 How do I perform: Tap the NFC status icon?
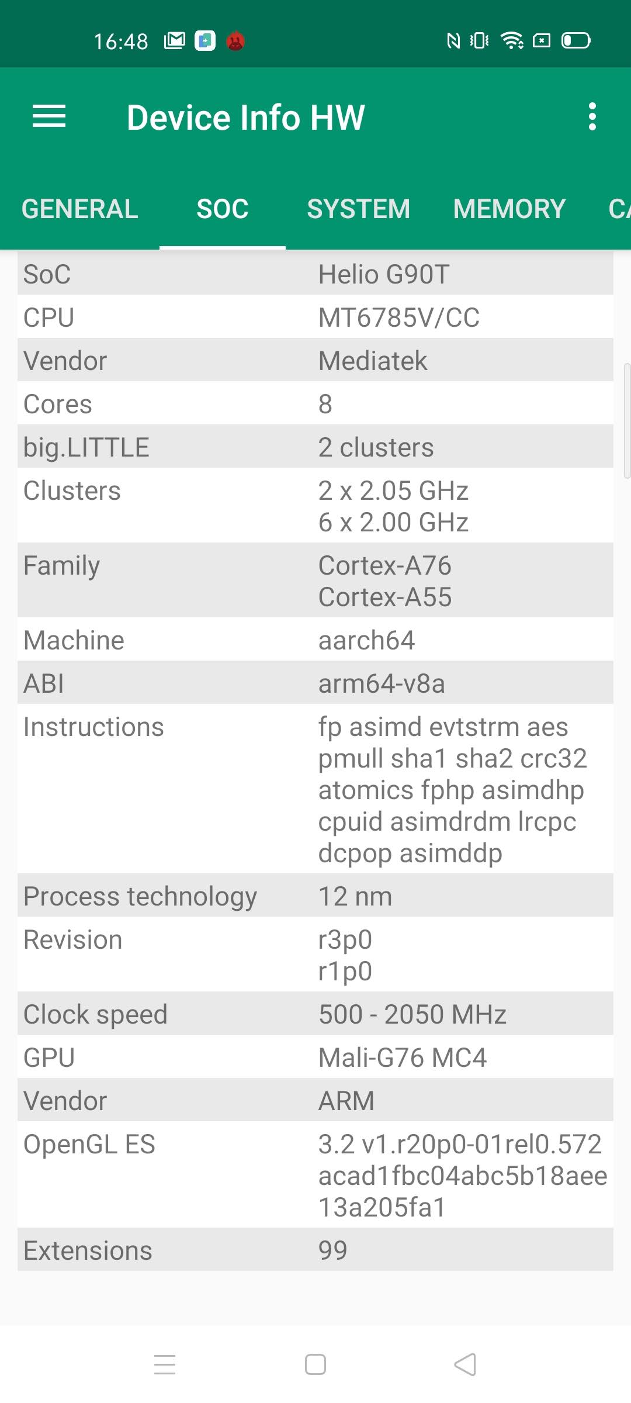[x=453, y=40]
